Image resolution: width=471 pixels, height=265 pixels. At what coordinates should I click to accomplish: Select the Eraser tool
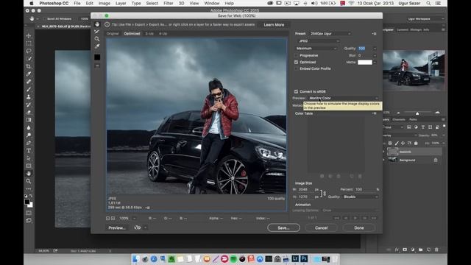(x=29, y=112)
